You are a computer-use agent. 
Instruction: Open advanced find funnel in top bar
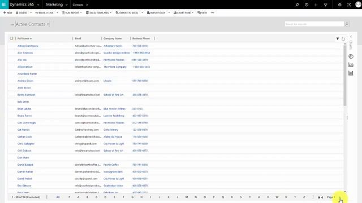[325, 5]
